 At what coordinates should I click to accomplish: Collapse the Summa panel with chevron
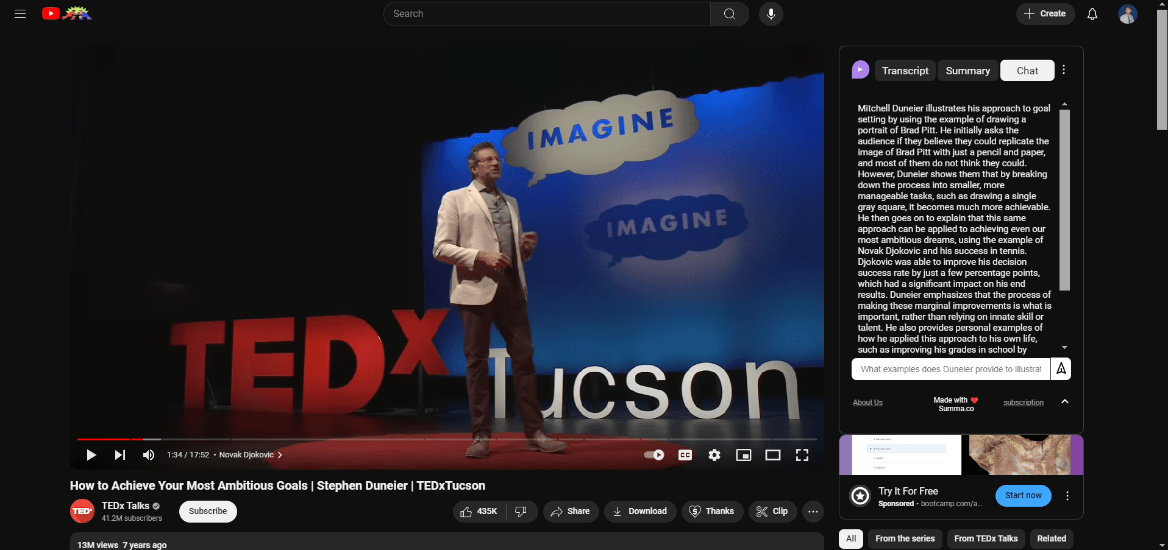tap(1064, 401)
